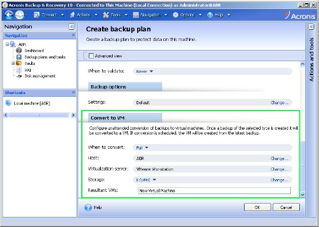
Task: Click the Resultant VMs name field
Action: (214, 191)
